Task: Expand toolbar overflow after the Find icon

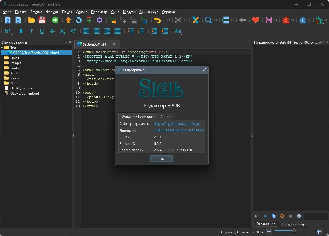Action: (215, 20)
